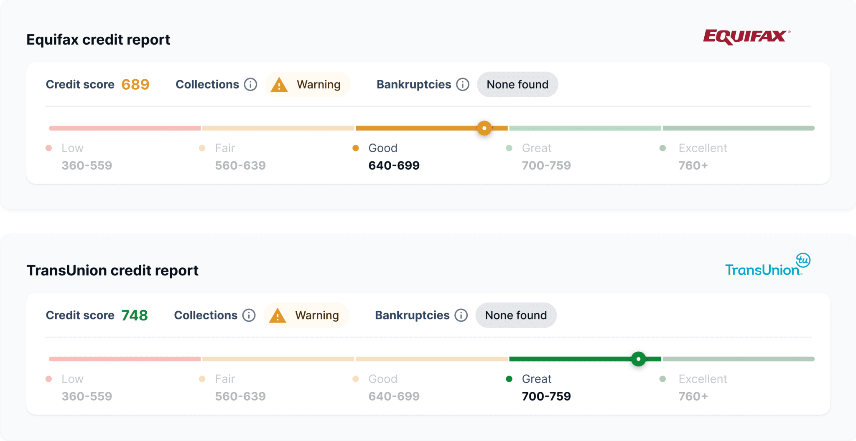856x441 pixels.
Task: Open the Equifax credit report section
Action: 98,39
